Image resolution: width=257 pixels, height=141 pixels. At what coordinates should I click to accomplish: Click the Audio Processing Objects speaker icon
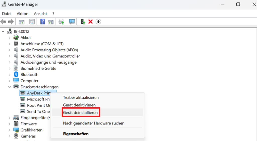point(16,50)
